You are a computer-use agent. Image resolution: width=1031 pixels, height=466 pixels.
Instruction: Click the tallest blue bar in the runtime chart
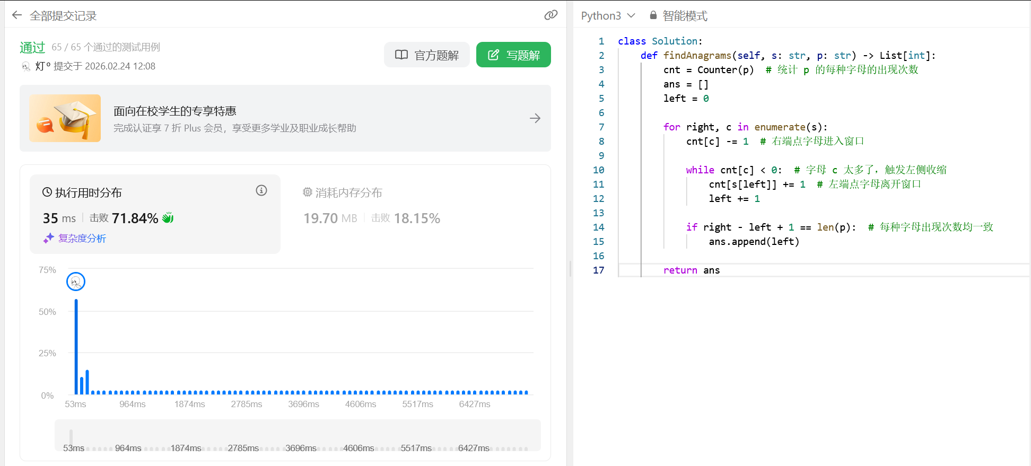(x=76, y=347)
